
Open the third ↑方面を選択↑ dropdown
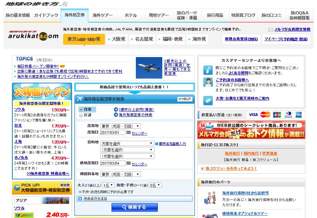click(127, 156)
